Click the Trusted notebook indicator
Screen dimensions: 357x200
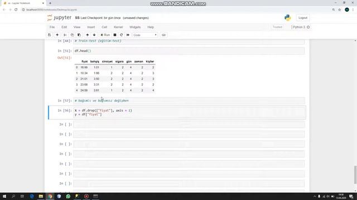click(x=277, y=27)
